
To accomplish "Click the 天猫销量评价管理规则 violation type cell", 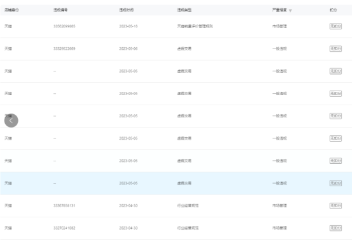I will click(x=195, y=26).
